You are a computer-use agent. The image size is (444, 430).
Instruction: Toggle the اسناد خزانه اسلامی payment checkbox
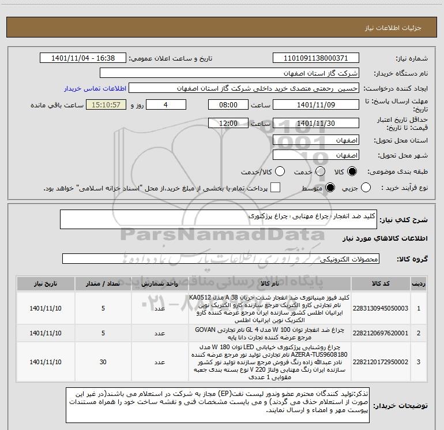click(x=275, y=188)
